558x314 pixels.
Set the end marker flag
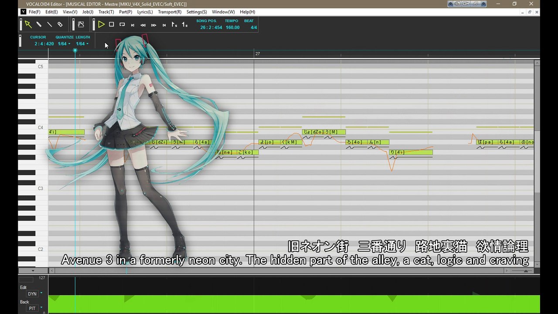click(x=185, y=24)
